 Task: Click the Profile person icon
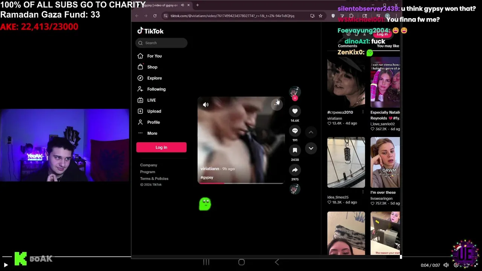coord(140,122)
